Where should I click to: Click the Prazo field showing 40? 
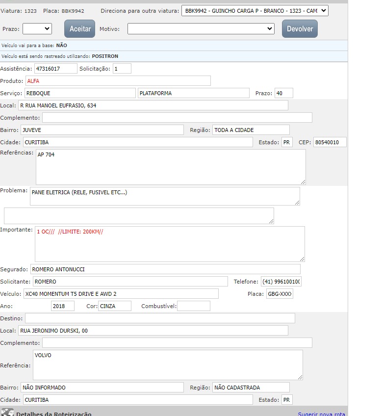[284, 93]
